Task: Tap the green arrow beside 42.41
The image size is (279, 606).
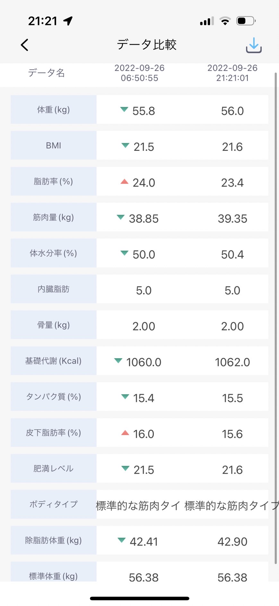Action: pos(121,540)
